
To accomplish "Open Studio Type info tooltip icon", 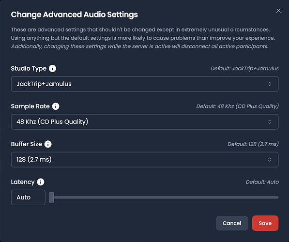I will pos(52,69).
